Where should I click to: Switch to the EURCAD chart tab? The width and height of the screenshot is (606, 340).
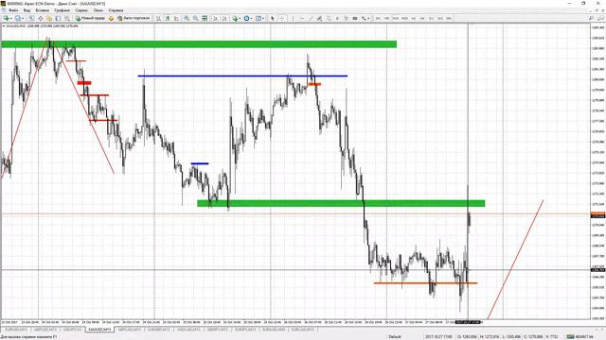303,330
